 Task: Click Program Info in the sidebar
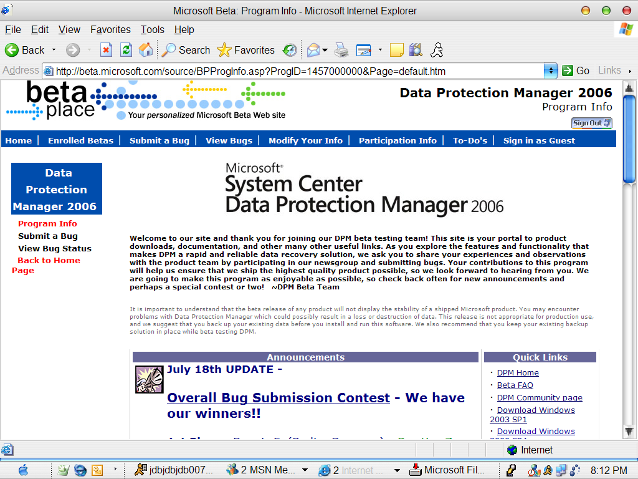point(47,224)
